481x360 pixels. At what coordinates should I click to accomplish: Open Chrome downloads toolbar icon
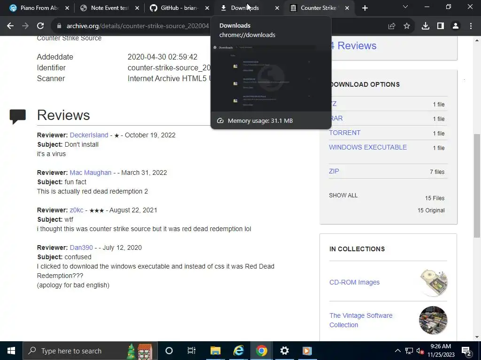(426, 26)
